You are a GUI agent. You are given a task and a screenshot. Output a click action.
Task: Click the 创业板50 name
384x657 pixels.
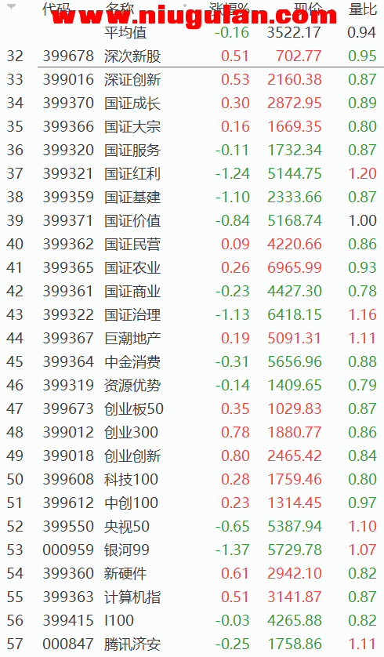(x=134, y=408)
